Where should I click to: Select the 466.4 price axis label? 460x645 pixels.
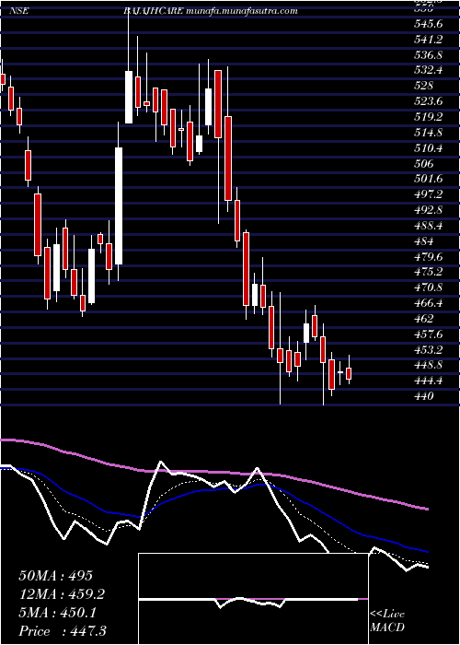point(428,303)
